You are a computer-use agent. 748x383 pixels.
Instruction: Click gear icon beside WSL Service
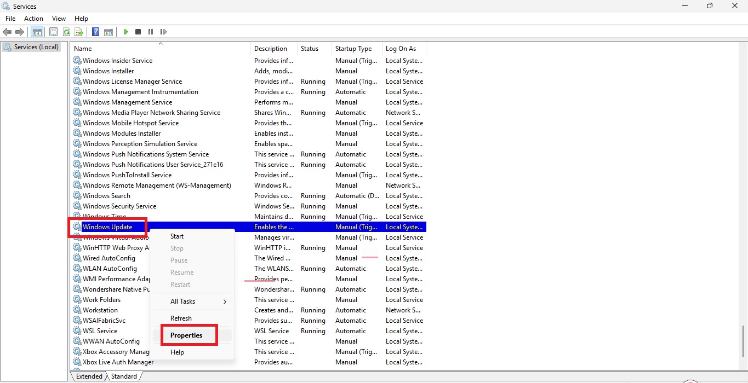pyautogui.click(x=77, y=331)
